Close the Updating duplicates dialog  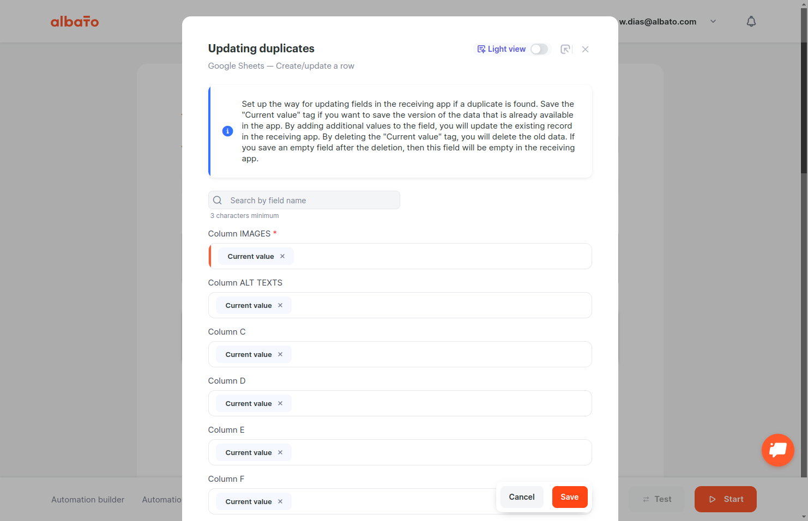pos(585,49)
